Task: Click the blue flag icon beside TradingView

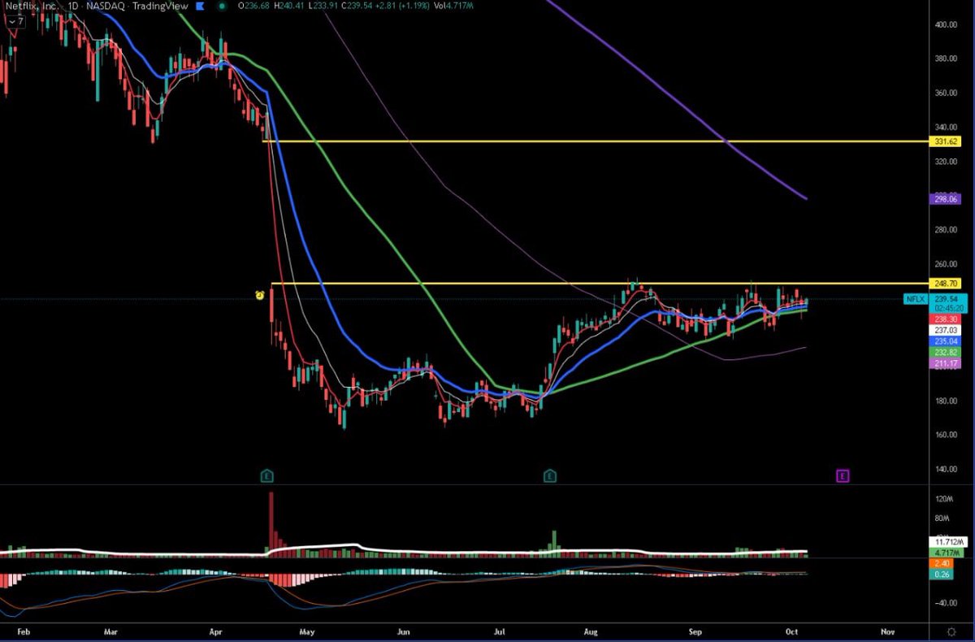Action: coord(198,7)
